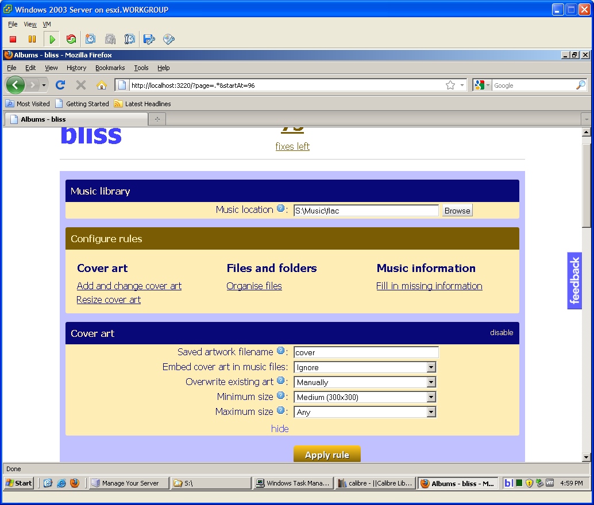Viewport: 594px width, 505px height.
Task: Click the CD/DVD connect toolbar icon
Action: (x=168, y=39)
